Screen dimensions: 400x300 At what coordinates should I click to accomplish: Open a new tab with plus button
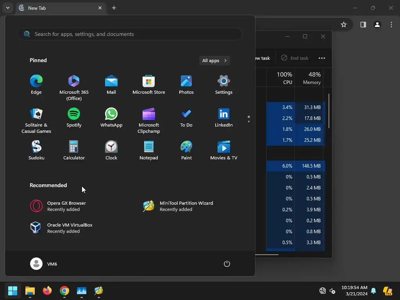tap(114, 8)
